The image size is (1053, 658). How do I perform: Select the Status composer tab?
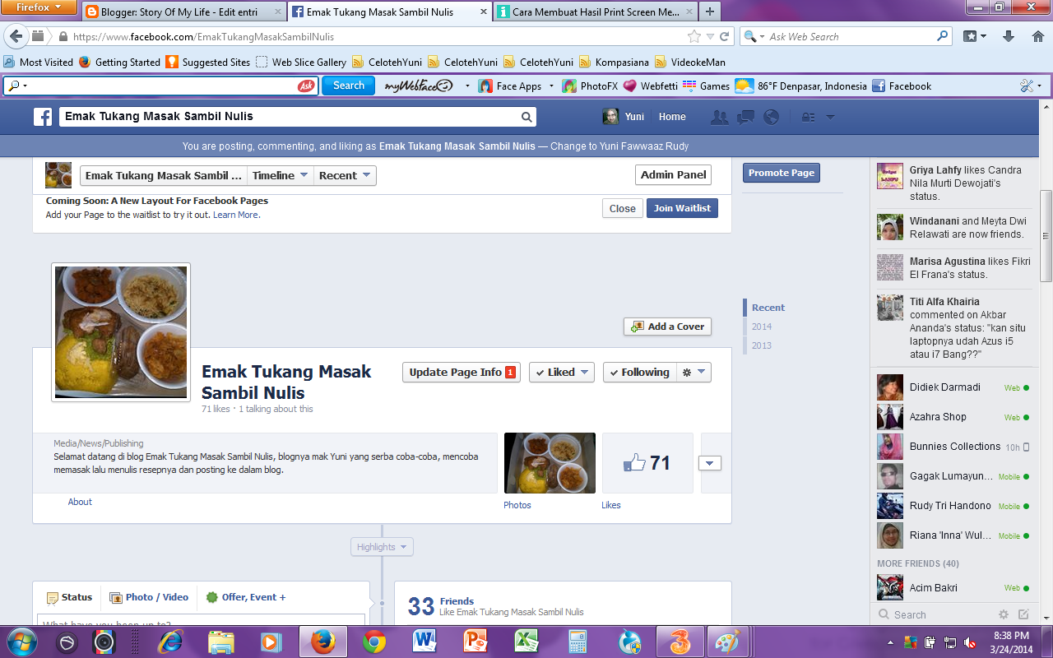[69, 597]
